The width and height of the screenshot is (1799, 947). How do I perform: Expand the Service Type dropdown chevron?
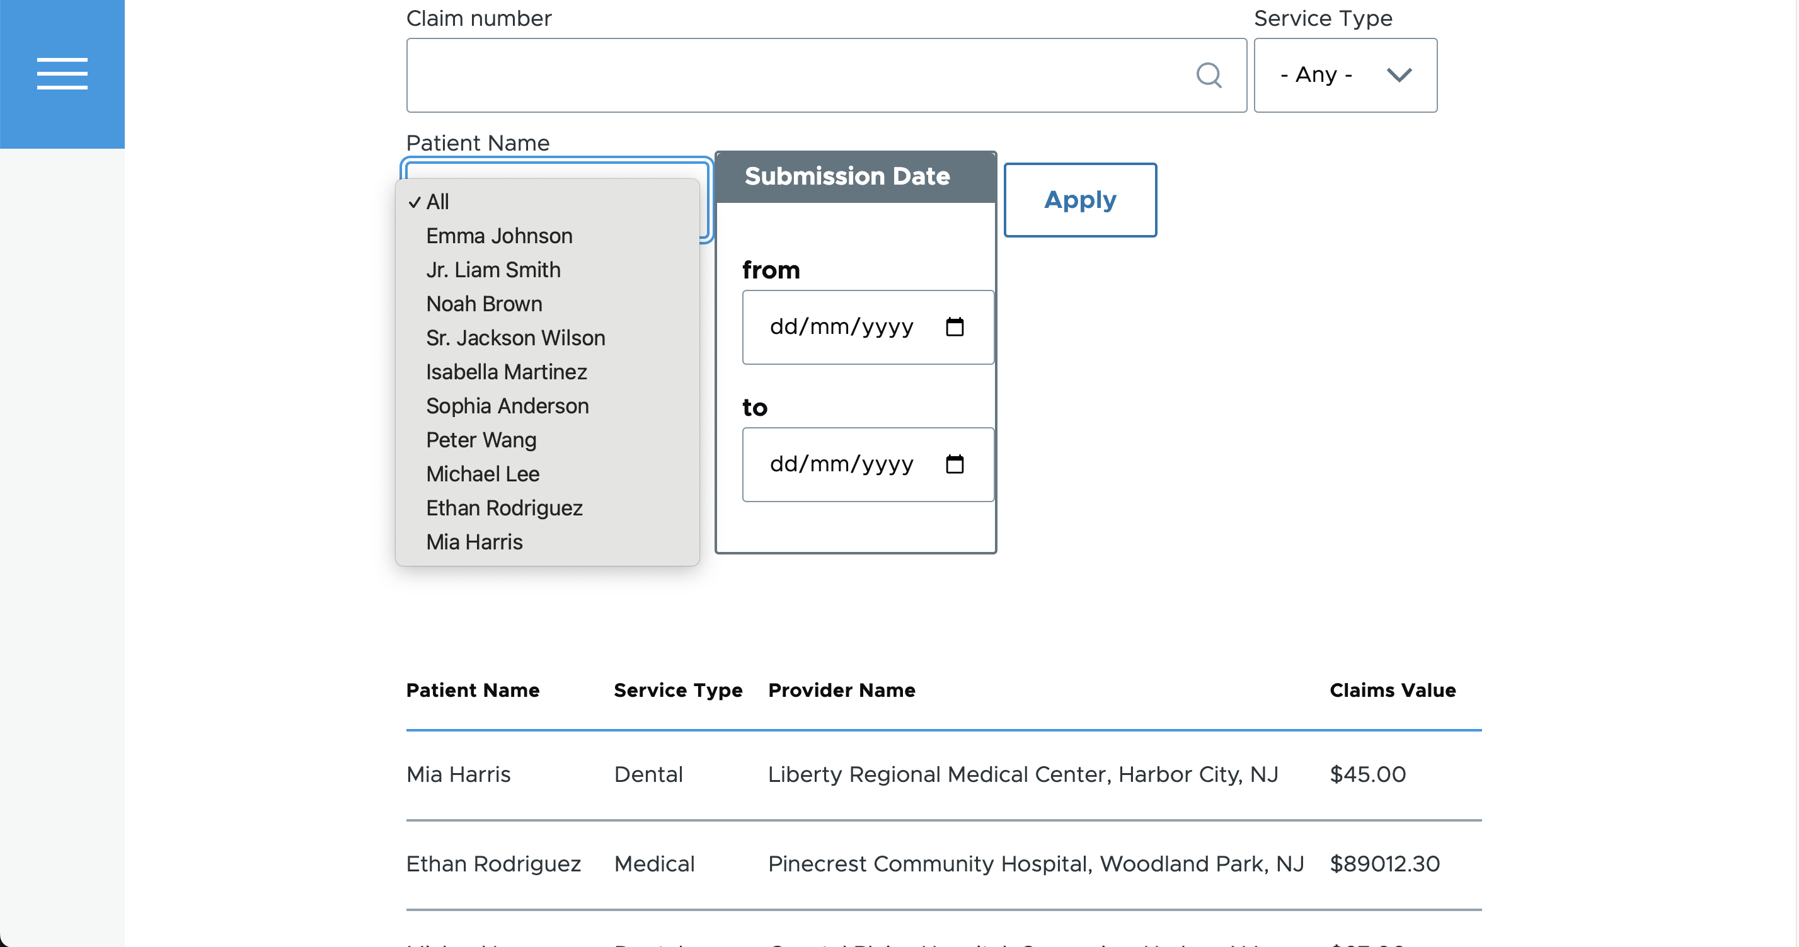[x=1399, y=75]
